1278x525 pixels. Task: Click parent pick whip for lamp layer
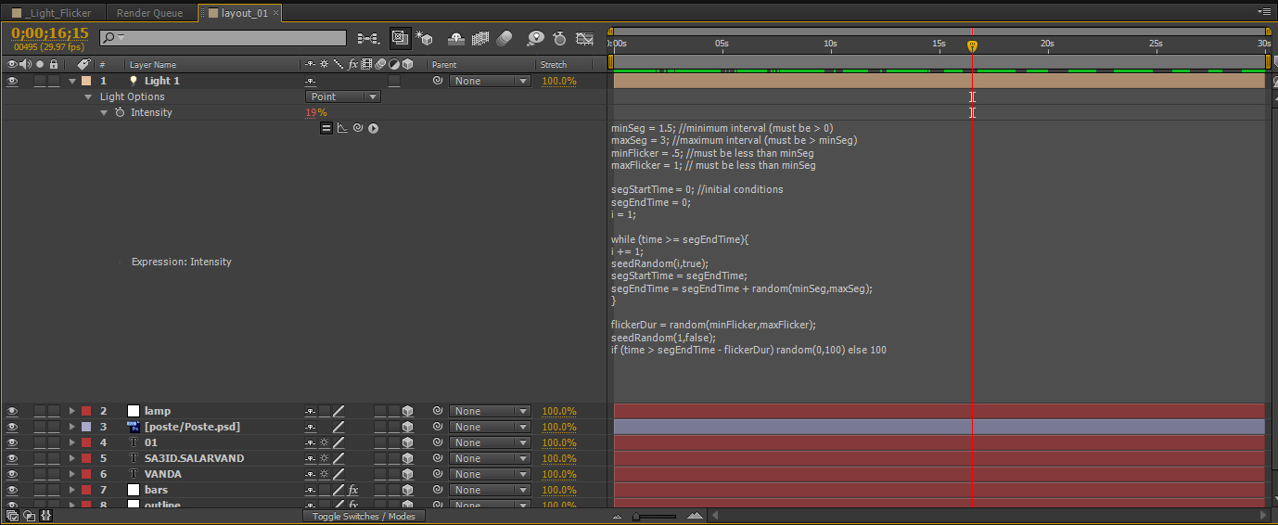click(x=438, y=411)
